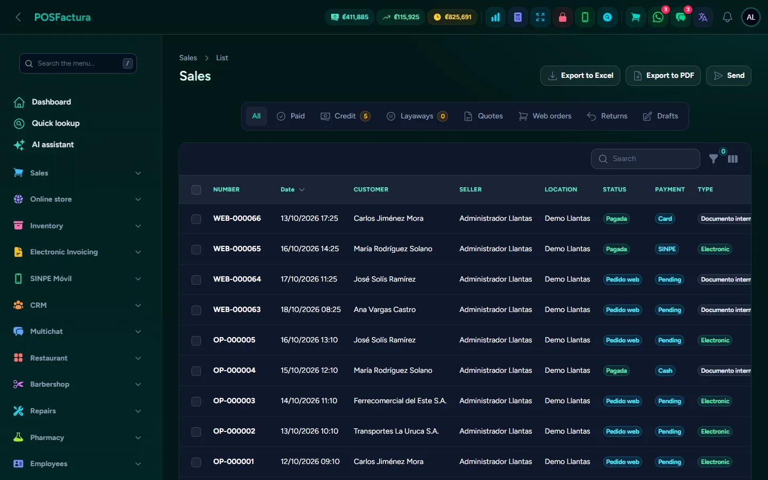Toggle fullscreen mode icon

pos(540,17)
